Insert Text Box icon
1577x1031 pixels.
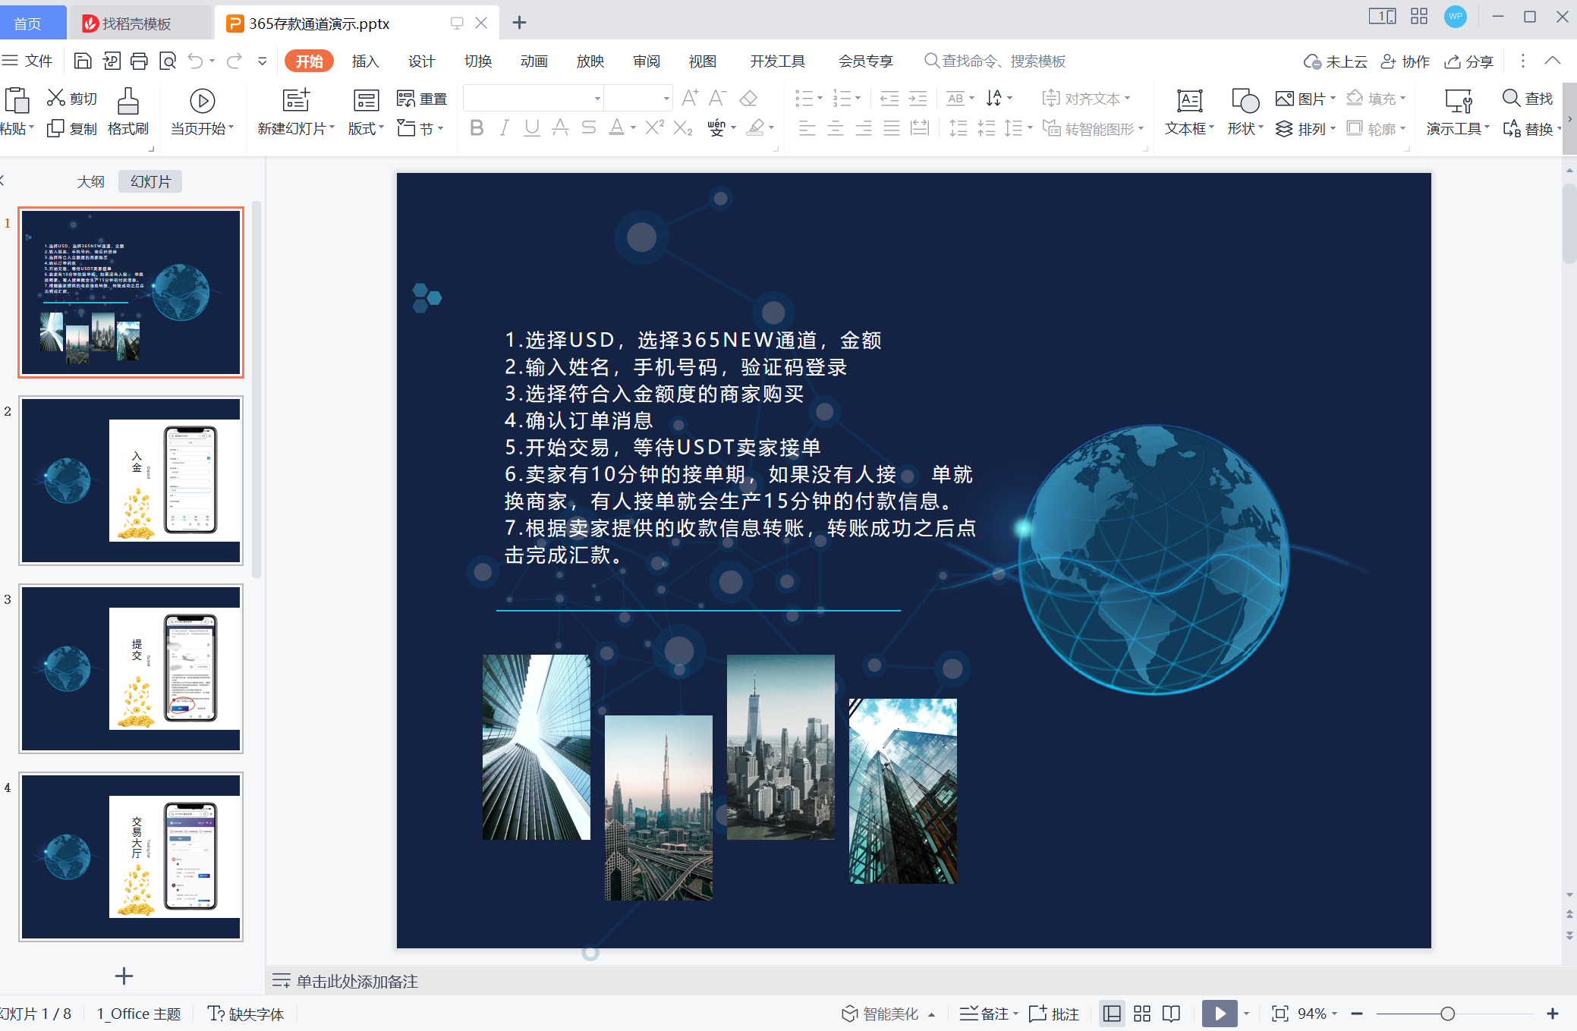coord(1189,100)
